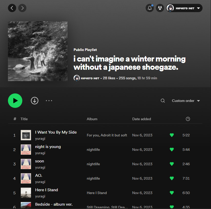Click the playlist cover image
211x209 pixels.
(x=38, y=51)
